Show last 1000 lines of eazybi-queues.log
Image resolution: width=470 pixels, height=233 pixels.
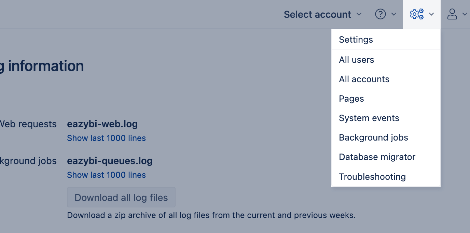(x=106, y=175)
